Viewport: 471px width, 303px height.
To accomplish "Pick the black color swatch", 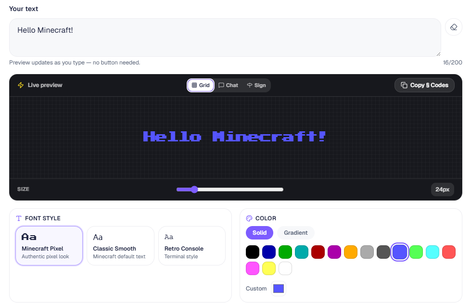I will (253, 252).
